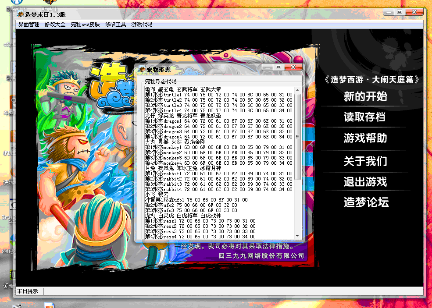Click the 宠物形态 title bar icon
The image size is (432, 308).
pos(142,69)
